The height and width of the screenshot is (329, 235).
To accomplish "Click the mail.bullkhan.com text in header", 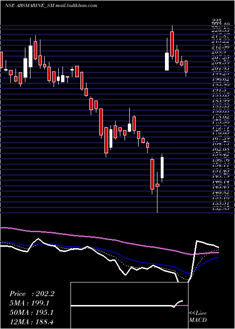I will coord(76,6).
